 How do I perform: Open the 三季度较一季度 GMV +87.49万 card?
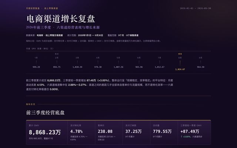pyautogui.click(x=194, y=132)
